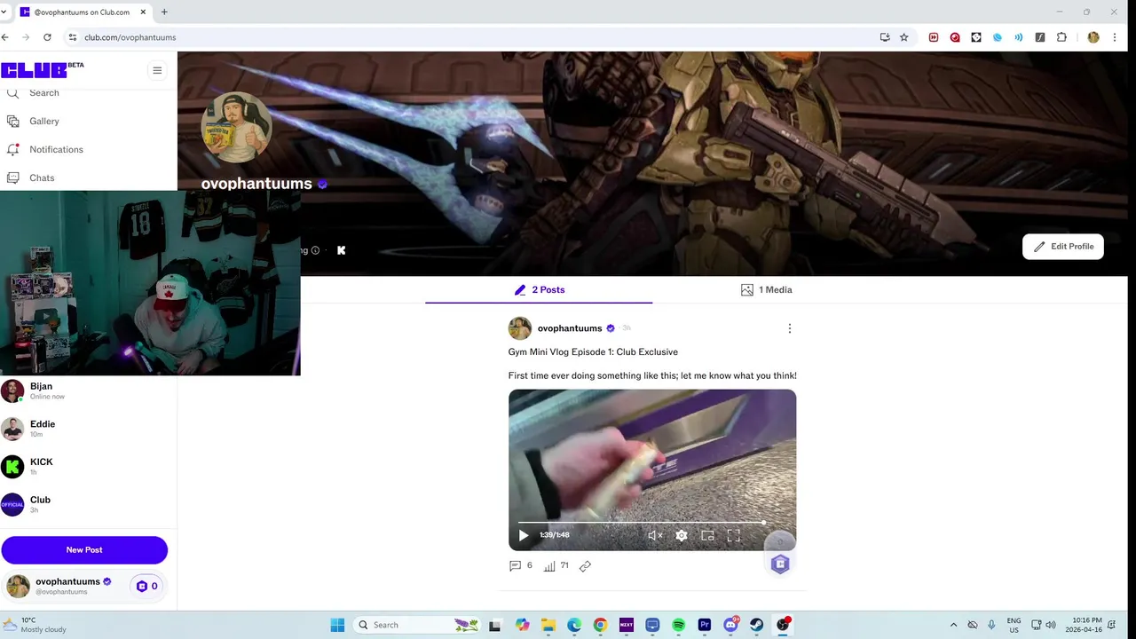Unmute the video player
Image resolution: width=1136 pixels, height=639 pixels.
pos(655,535)
